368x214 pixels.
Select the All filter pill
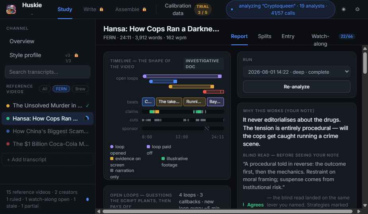click(45, 89)
